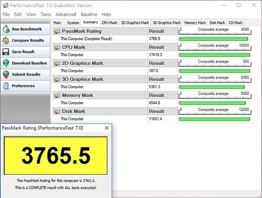Click the Run Benchmark stopwatch icon

pos(6,29)
